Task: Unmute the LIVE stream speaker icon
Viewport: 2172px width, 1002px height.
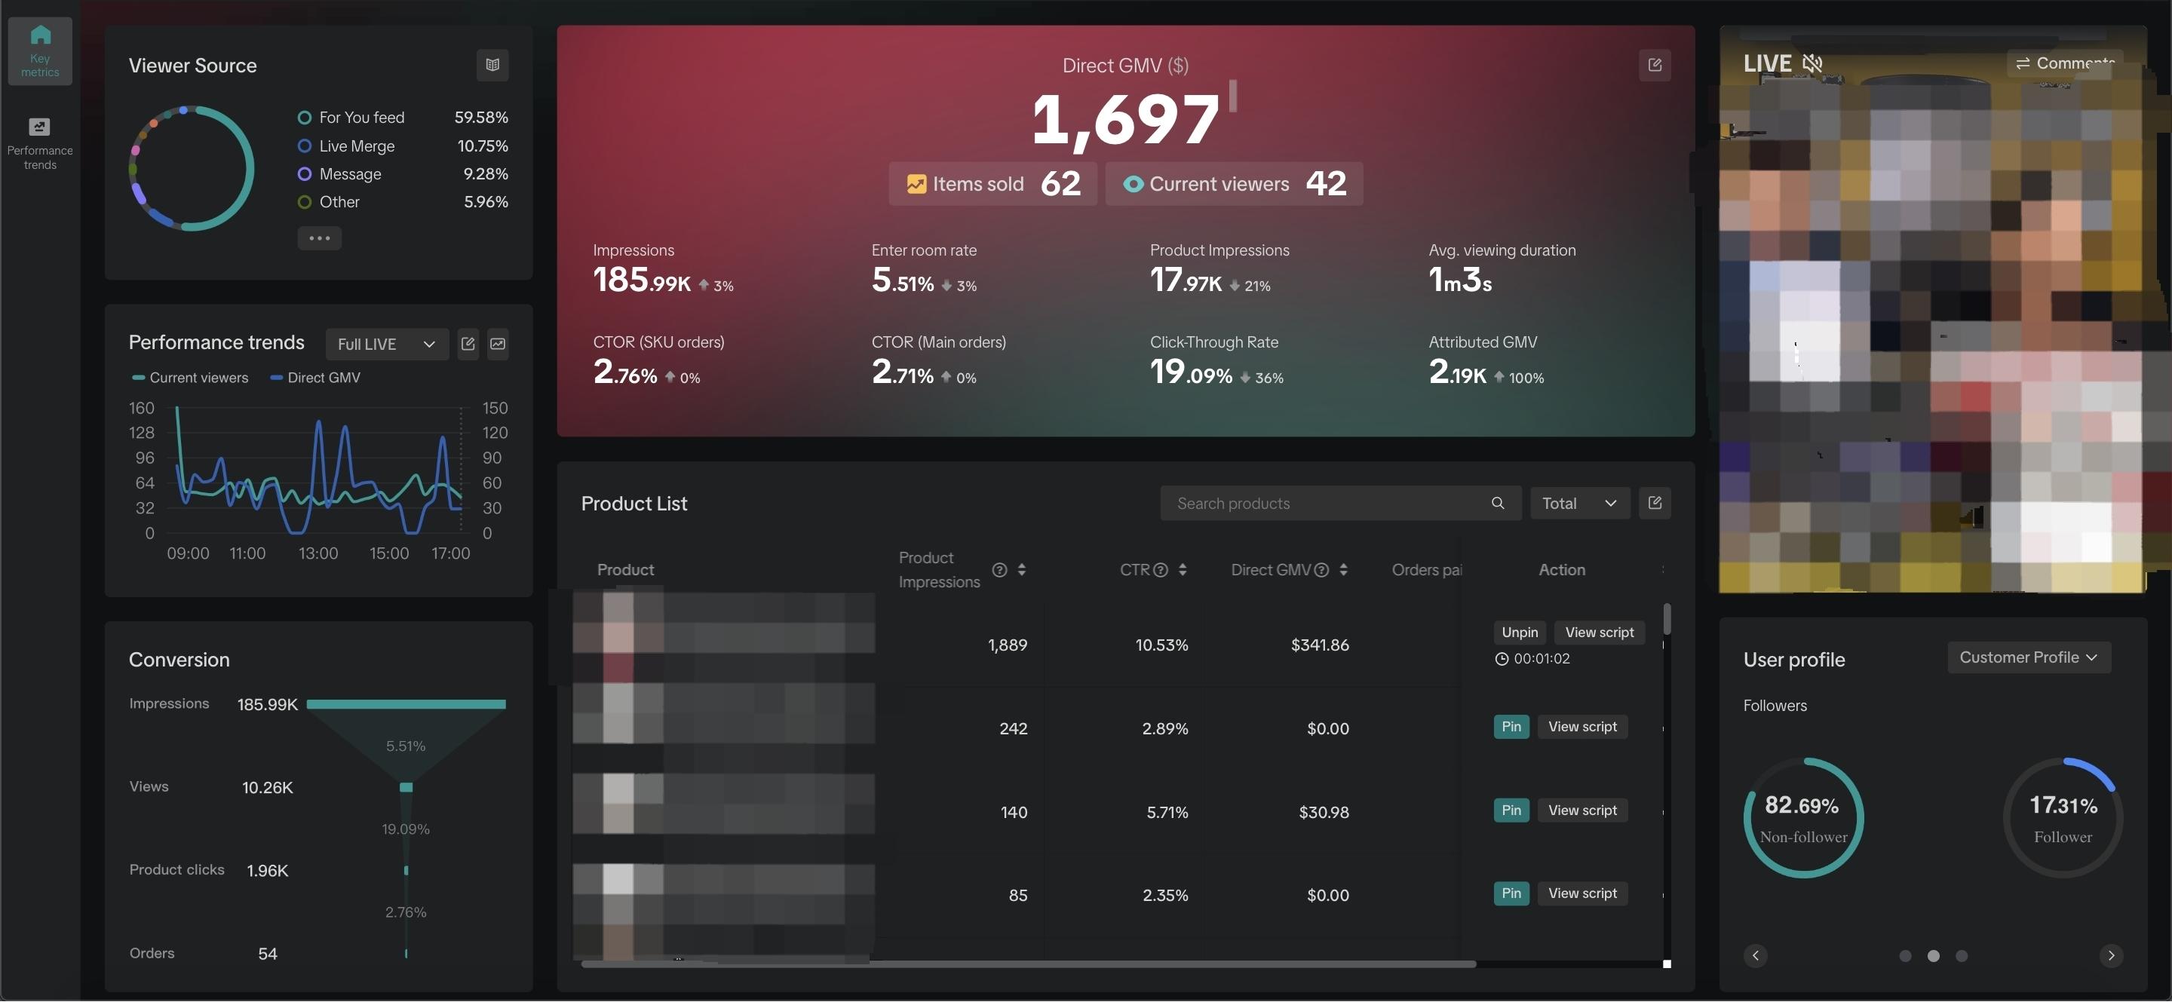Action: [x=1812, y=63]
